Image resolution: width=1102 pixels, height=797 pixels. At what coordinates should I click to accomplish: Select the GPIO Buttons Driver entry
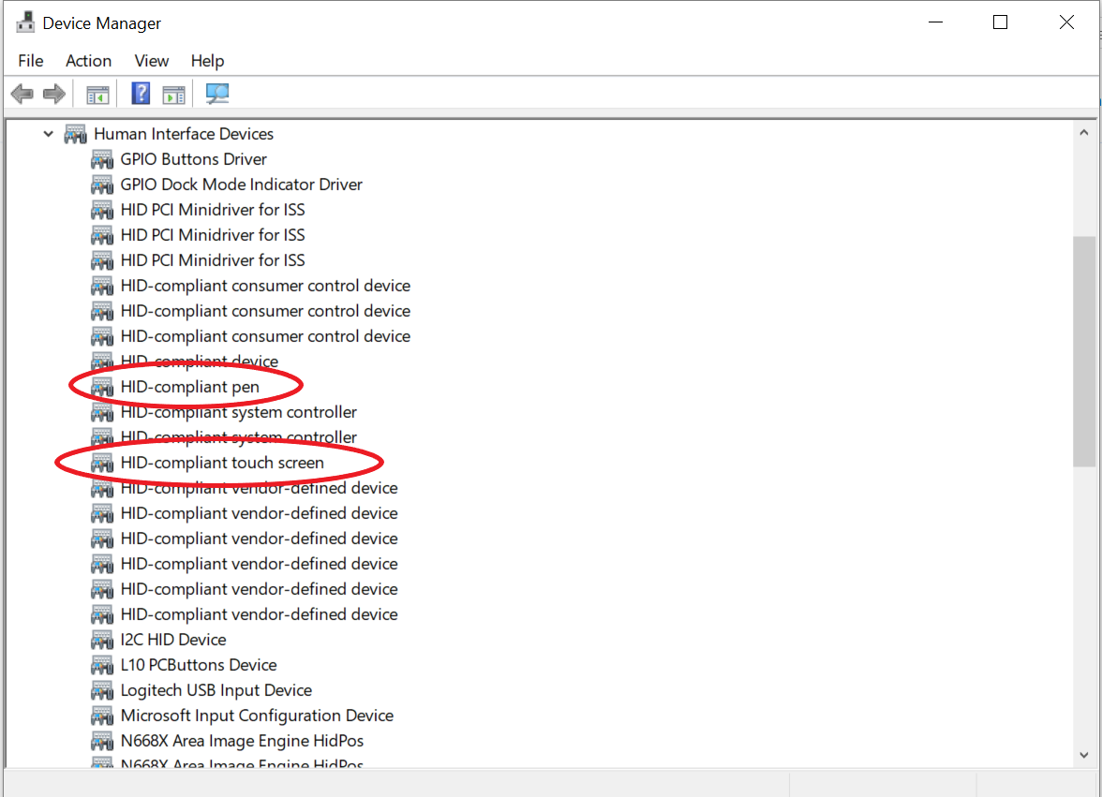193,159
